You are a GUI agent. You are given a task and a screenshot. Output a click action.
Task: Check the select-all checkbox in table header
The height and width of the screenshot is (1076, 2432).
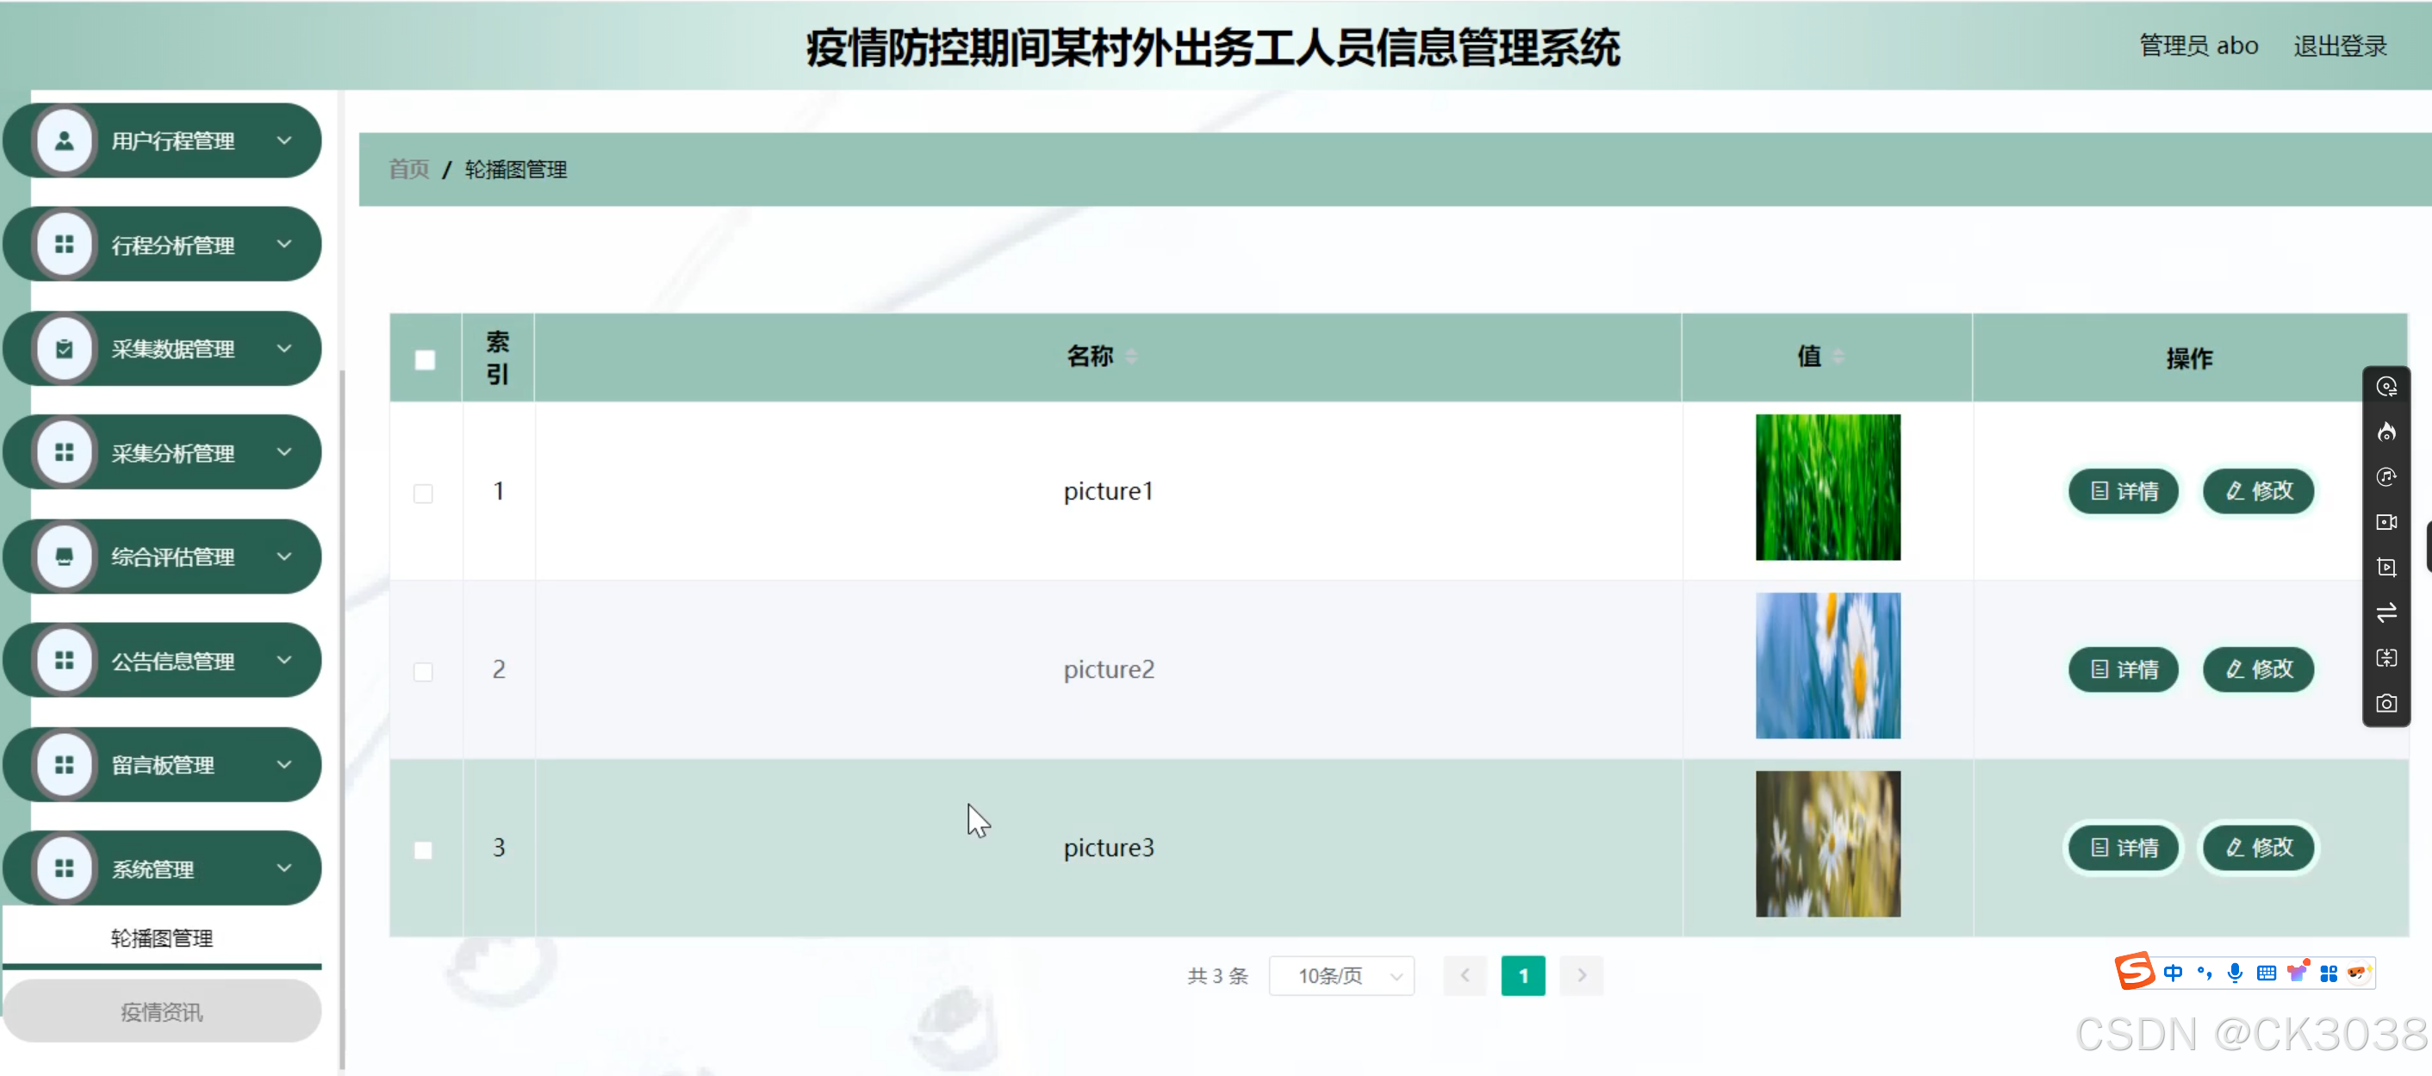pyautogui.click(x=425, y=359)
